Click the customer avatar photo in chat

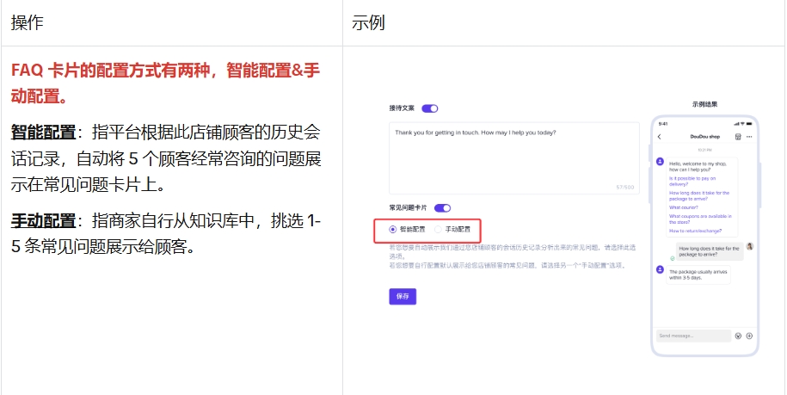click(750, 246)
